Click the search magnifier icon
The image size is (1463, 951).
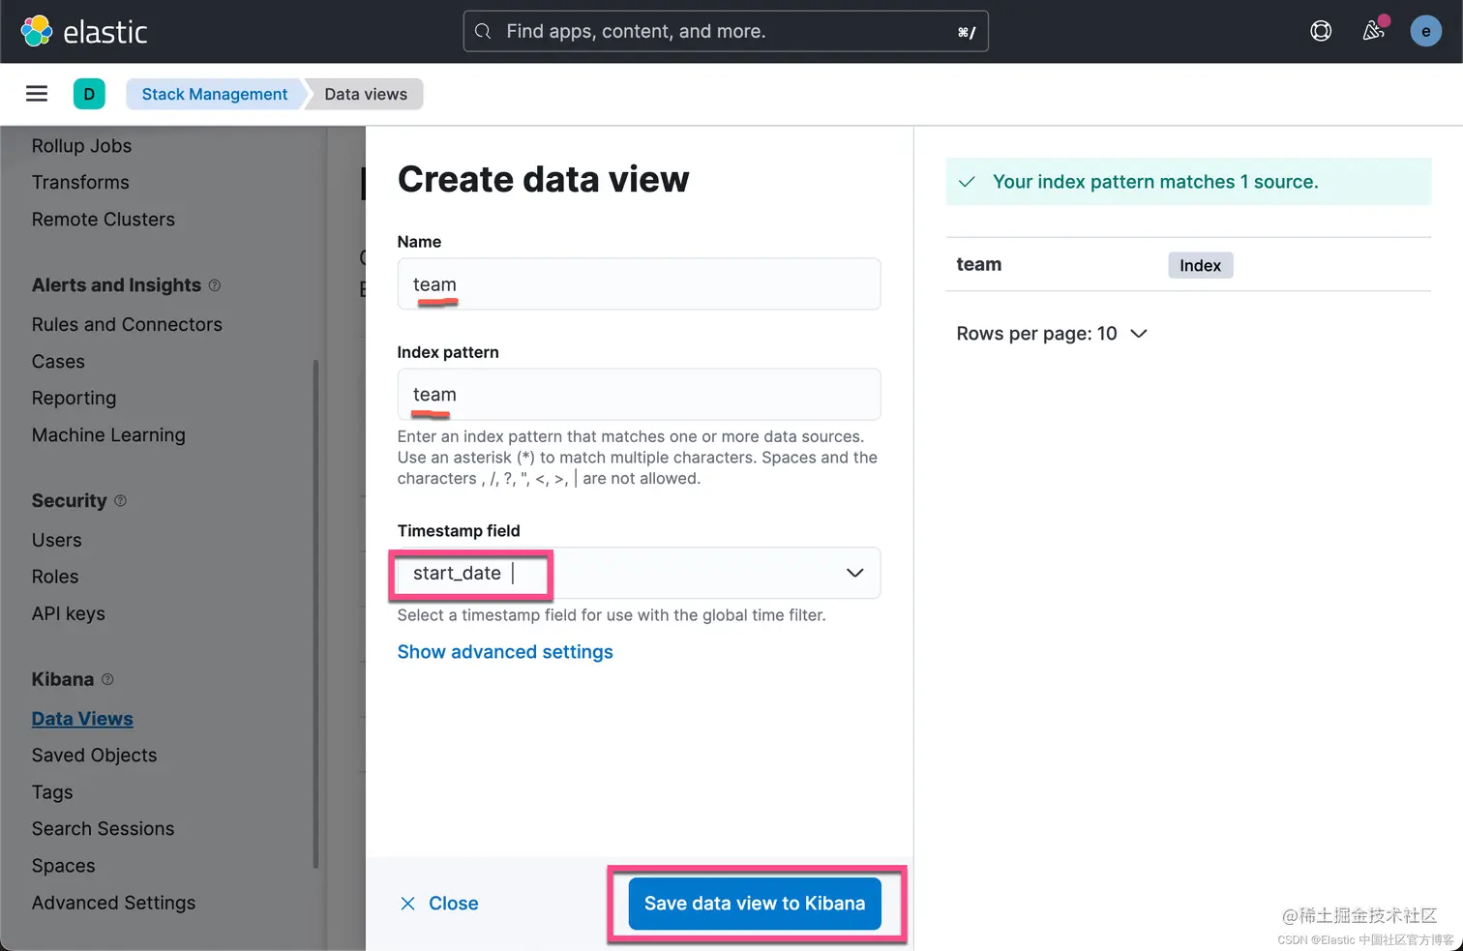483,31
